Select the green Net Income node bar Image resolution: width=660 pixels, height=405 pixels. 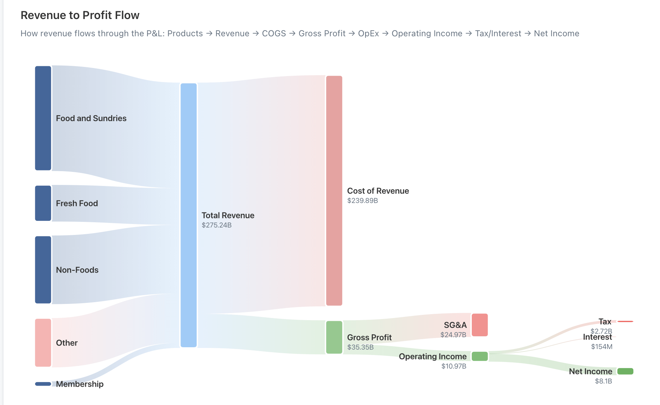click(x=625, y=371)
